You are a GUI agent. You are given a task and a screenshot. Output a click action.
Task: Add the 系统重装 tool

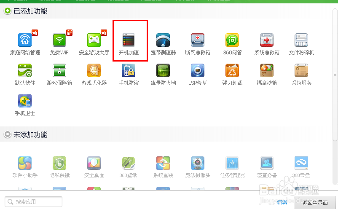pos(163,163)
